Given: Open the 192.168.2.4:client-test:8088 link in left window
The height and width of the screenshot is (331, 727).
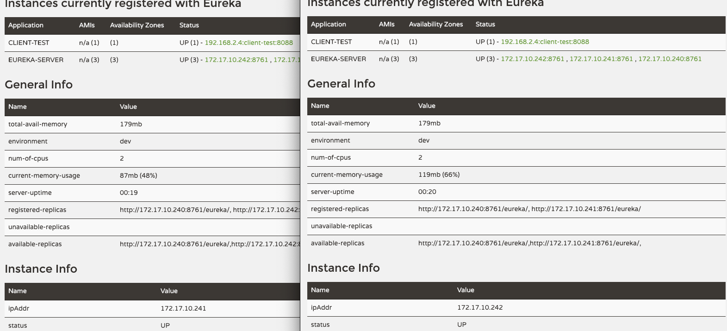Looking at the screenshot, I should click(x=249, y=43).
